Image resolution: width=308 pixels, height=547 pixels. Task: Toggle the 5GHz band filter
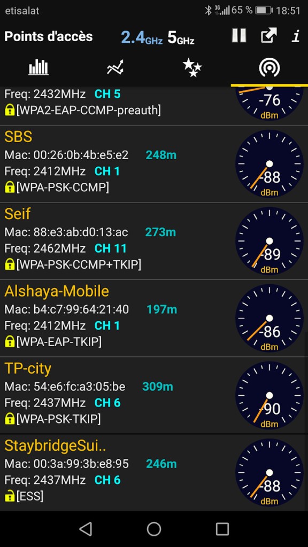(181, 37)
